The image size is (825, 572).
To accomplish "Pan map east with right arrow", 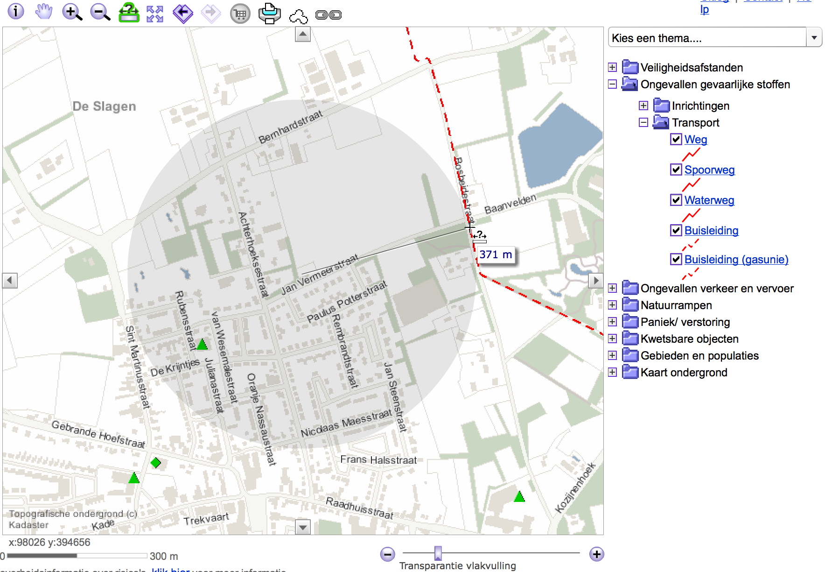I will point(595,281).
